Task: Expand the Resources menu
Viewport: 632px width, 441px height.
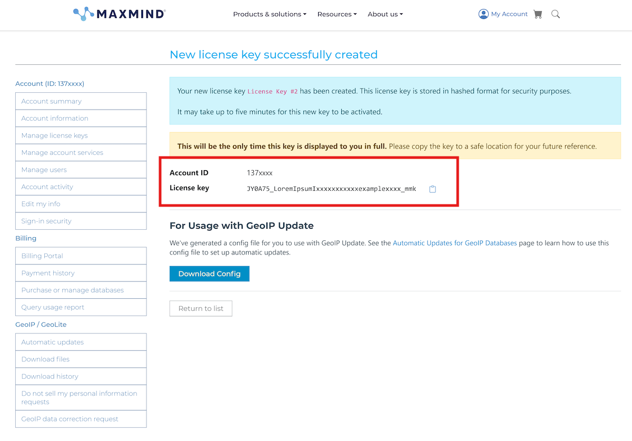Action: coord(337,14)
